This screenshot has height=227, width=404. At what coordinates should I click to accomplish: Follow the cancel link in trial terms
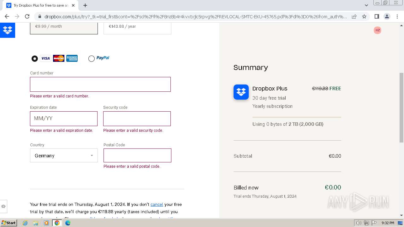coord(157,204)
